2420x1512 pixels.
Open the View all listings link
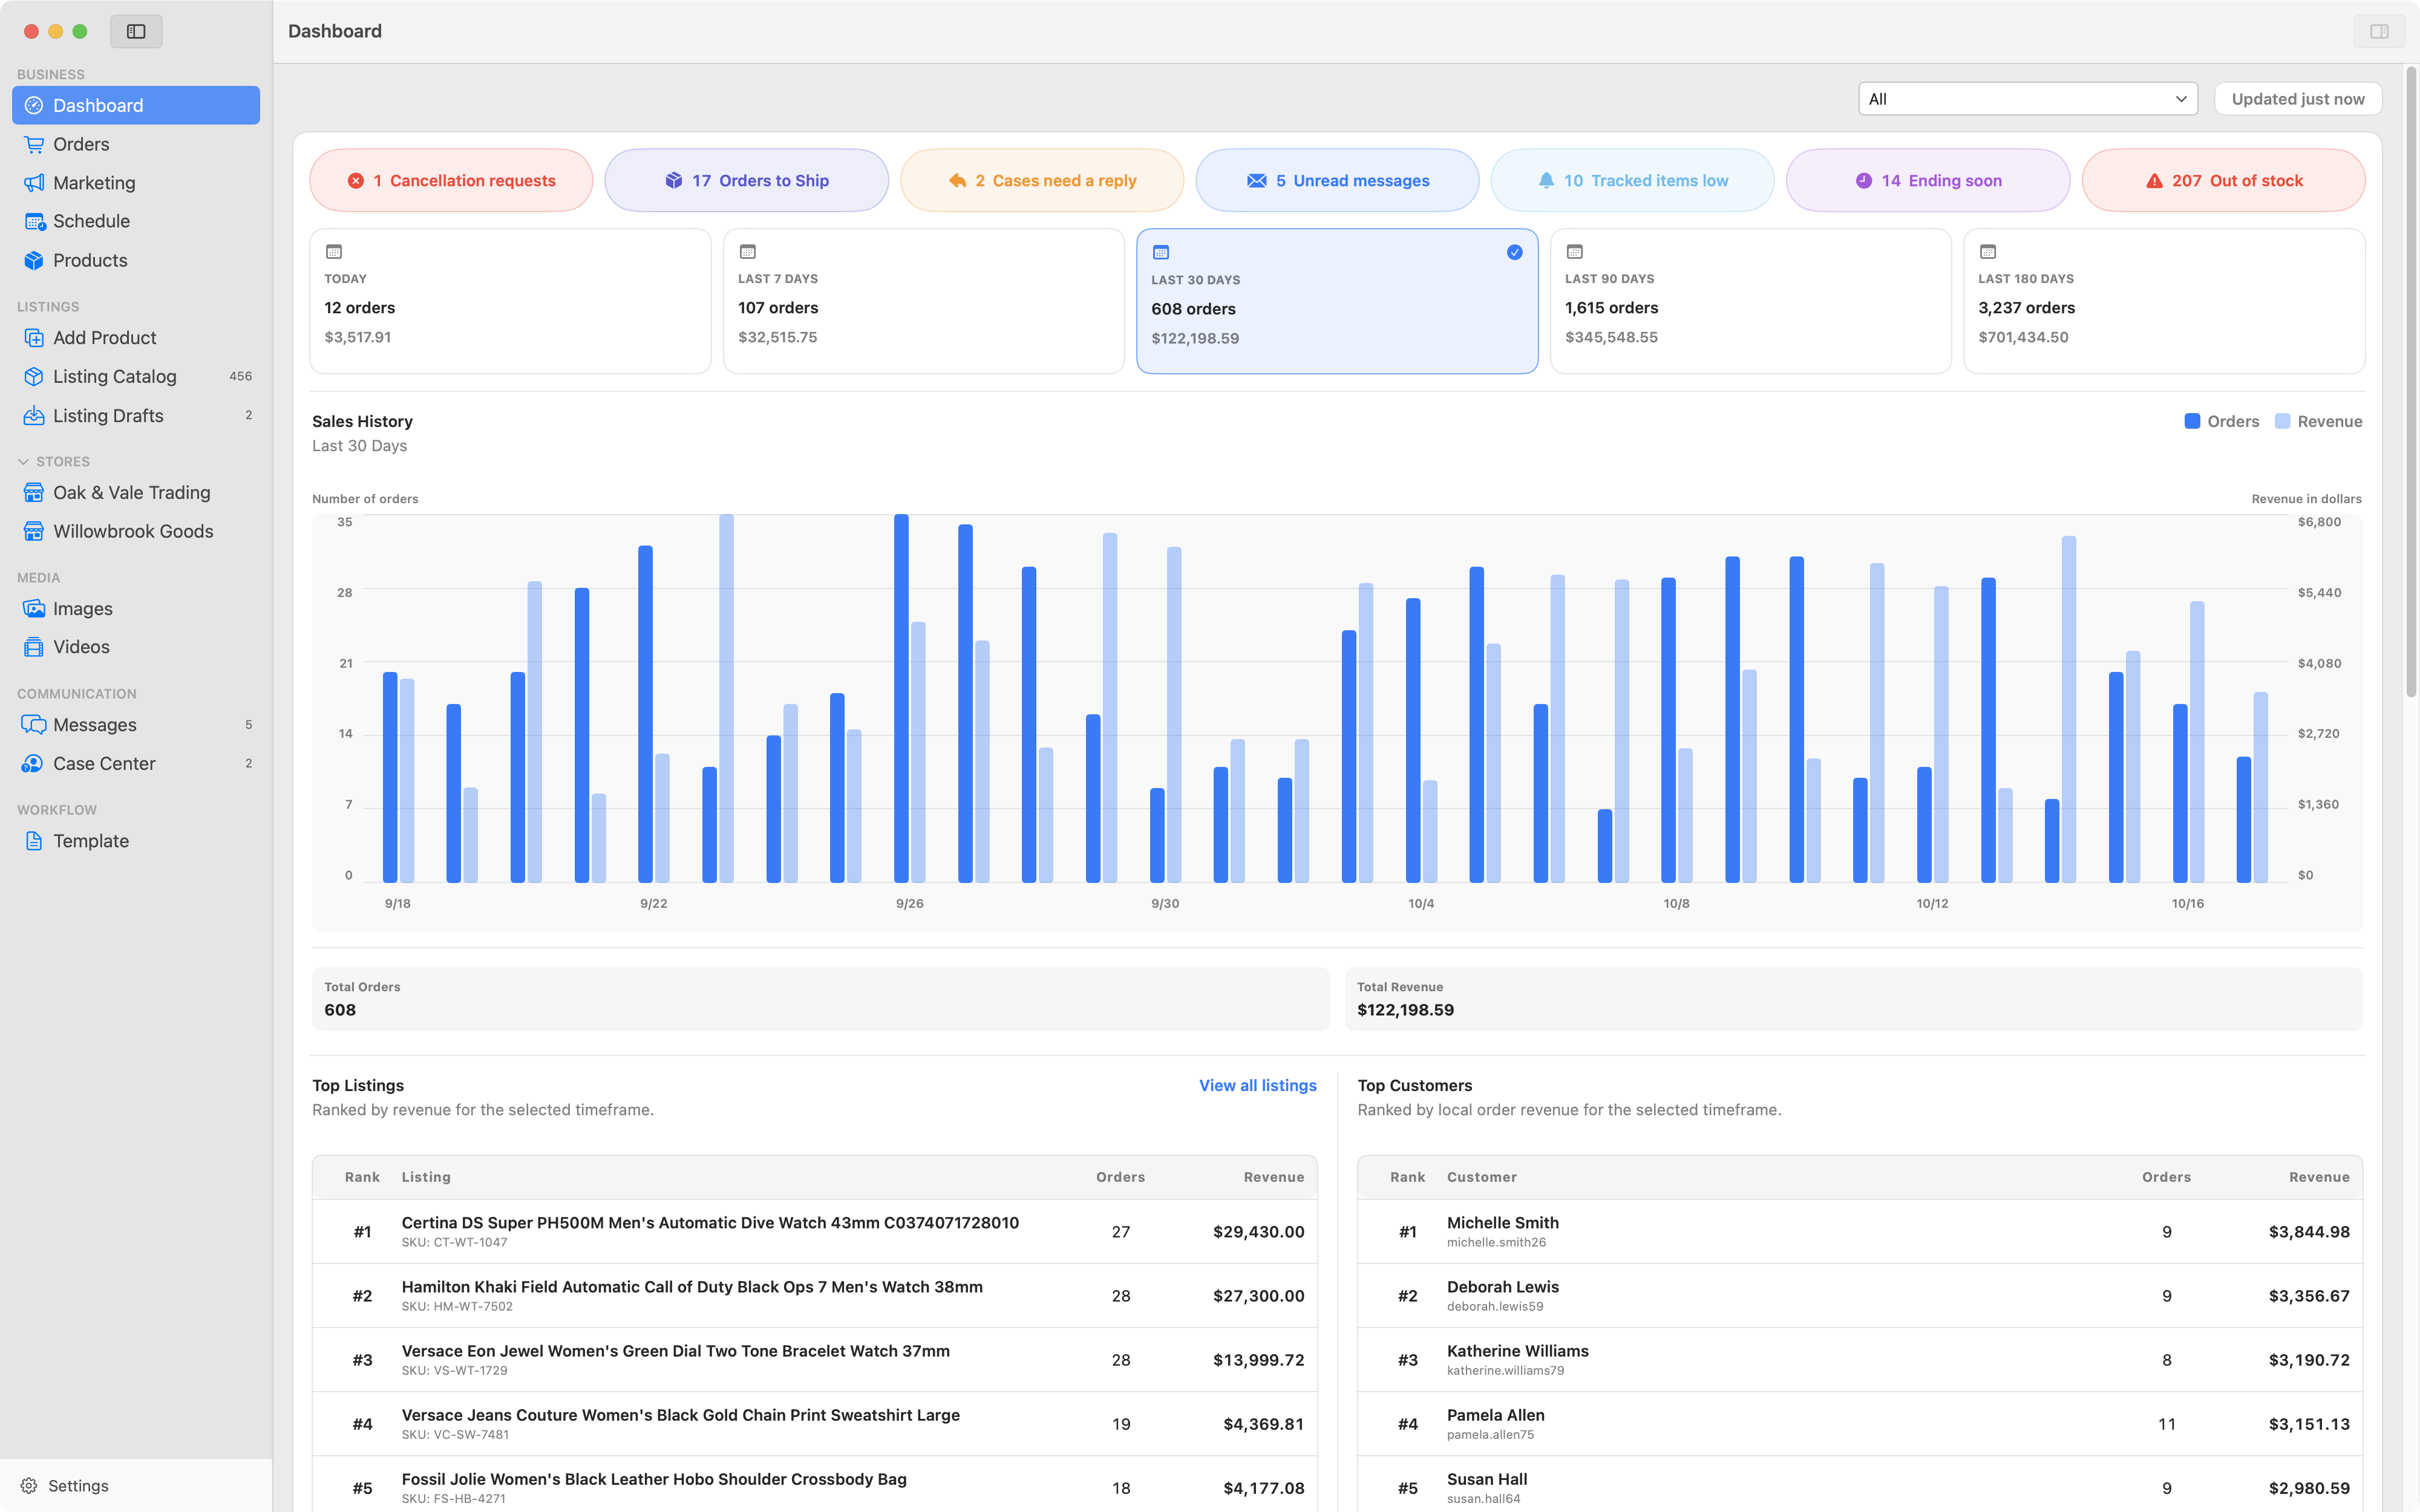click(x=1257, y=1085)
